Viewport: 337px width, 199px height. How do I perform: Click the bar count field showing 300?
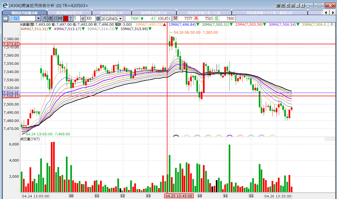(90, 18)
